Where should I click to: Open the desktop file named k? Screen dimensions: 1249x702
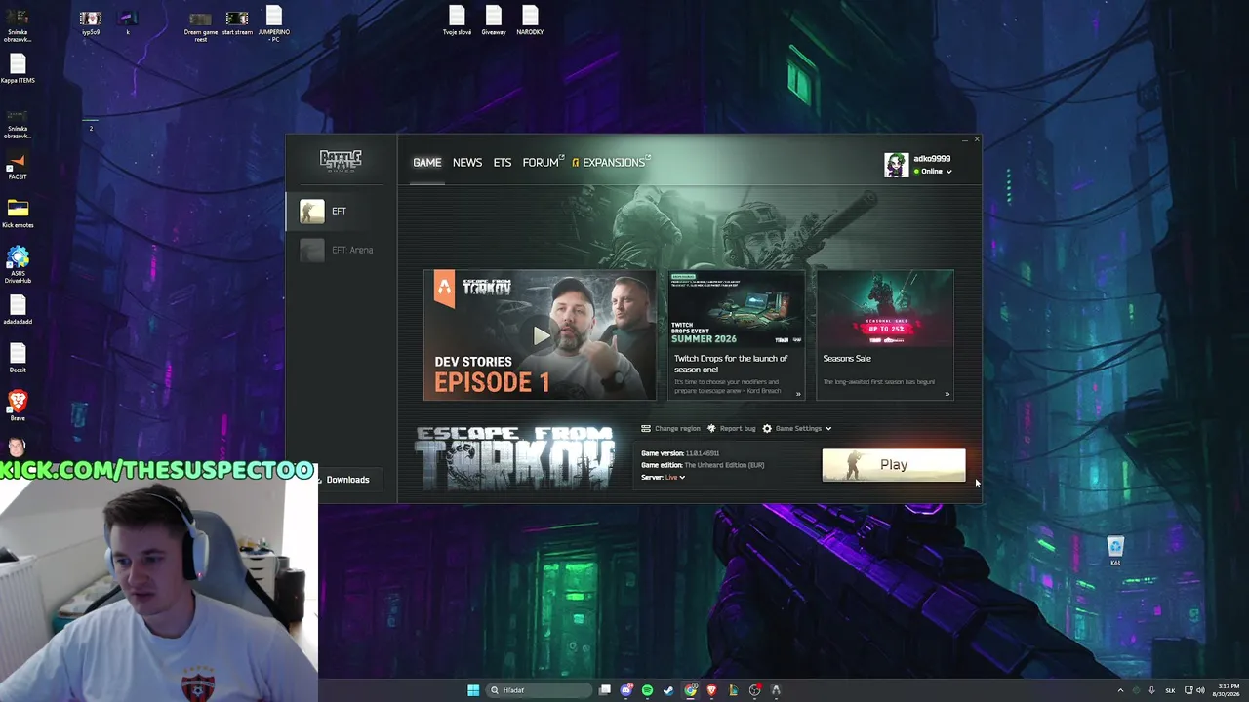coord(127,22)
